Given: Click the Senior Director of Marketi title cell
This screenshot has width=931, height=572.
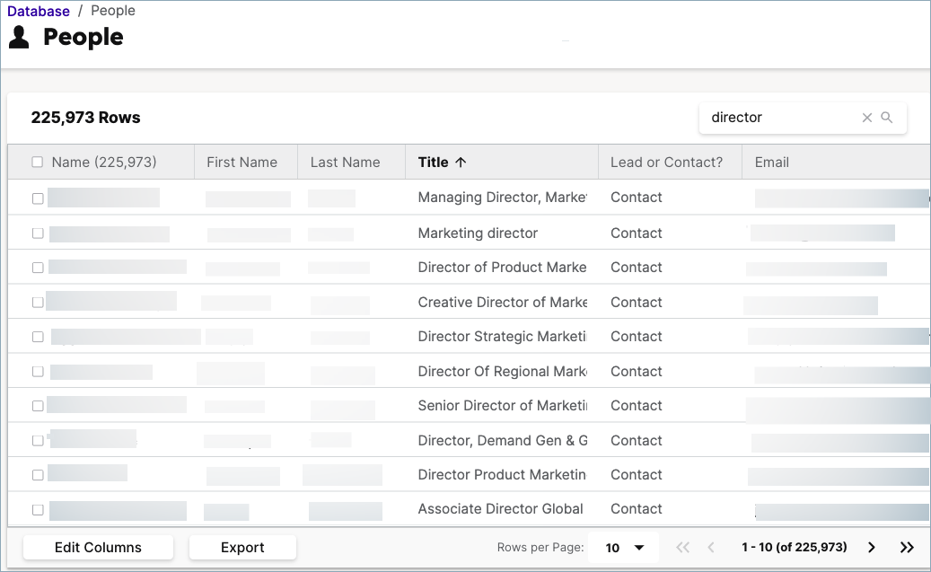Looking at the screenshot, I should pos(503,405).
